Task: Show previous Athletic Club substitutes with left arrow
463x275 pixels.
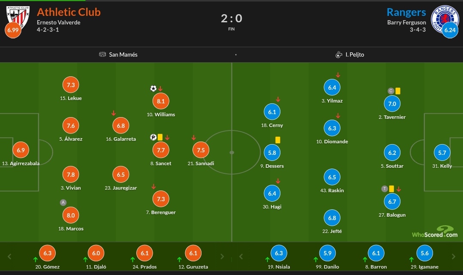Action: click(x=9, y=257)
